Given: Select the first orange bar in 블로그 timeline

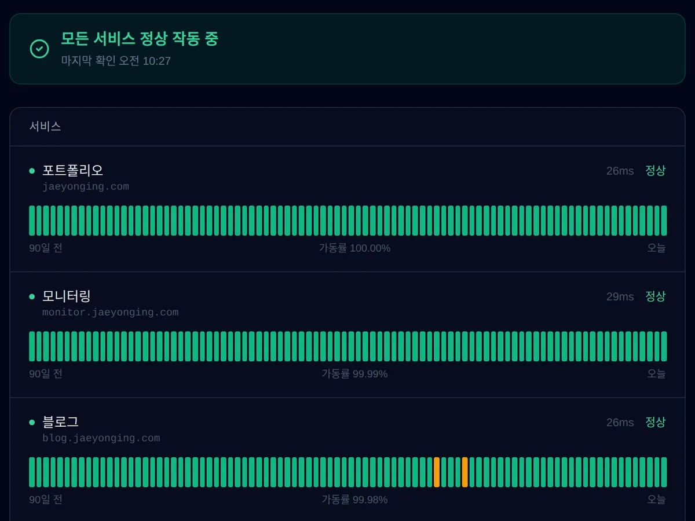Looking at the screenshot, I should pyautogui.click(x=437, y=472).
